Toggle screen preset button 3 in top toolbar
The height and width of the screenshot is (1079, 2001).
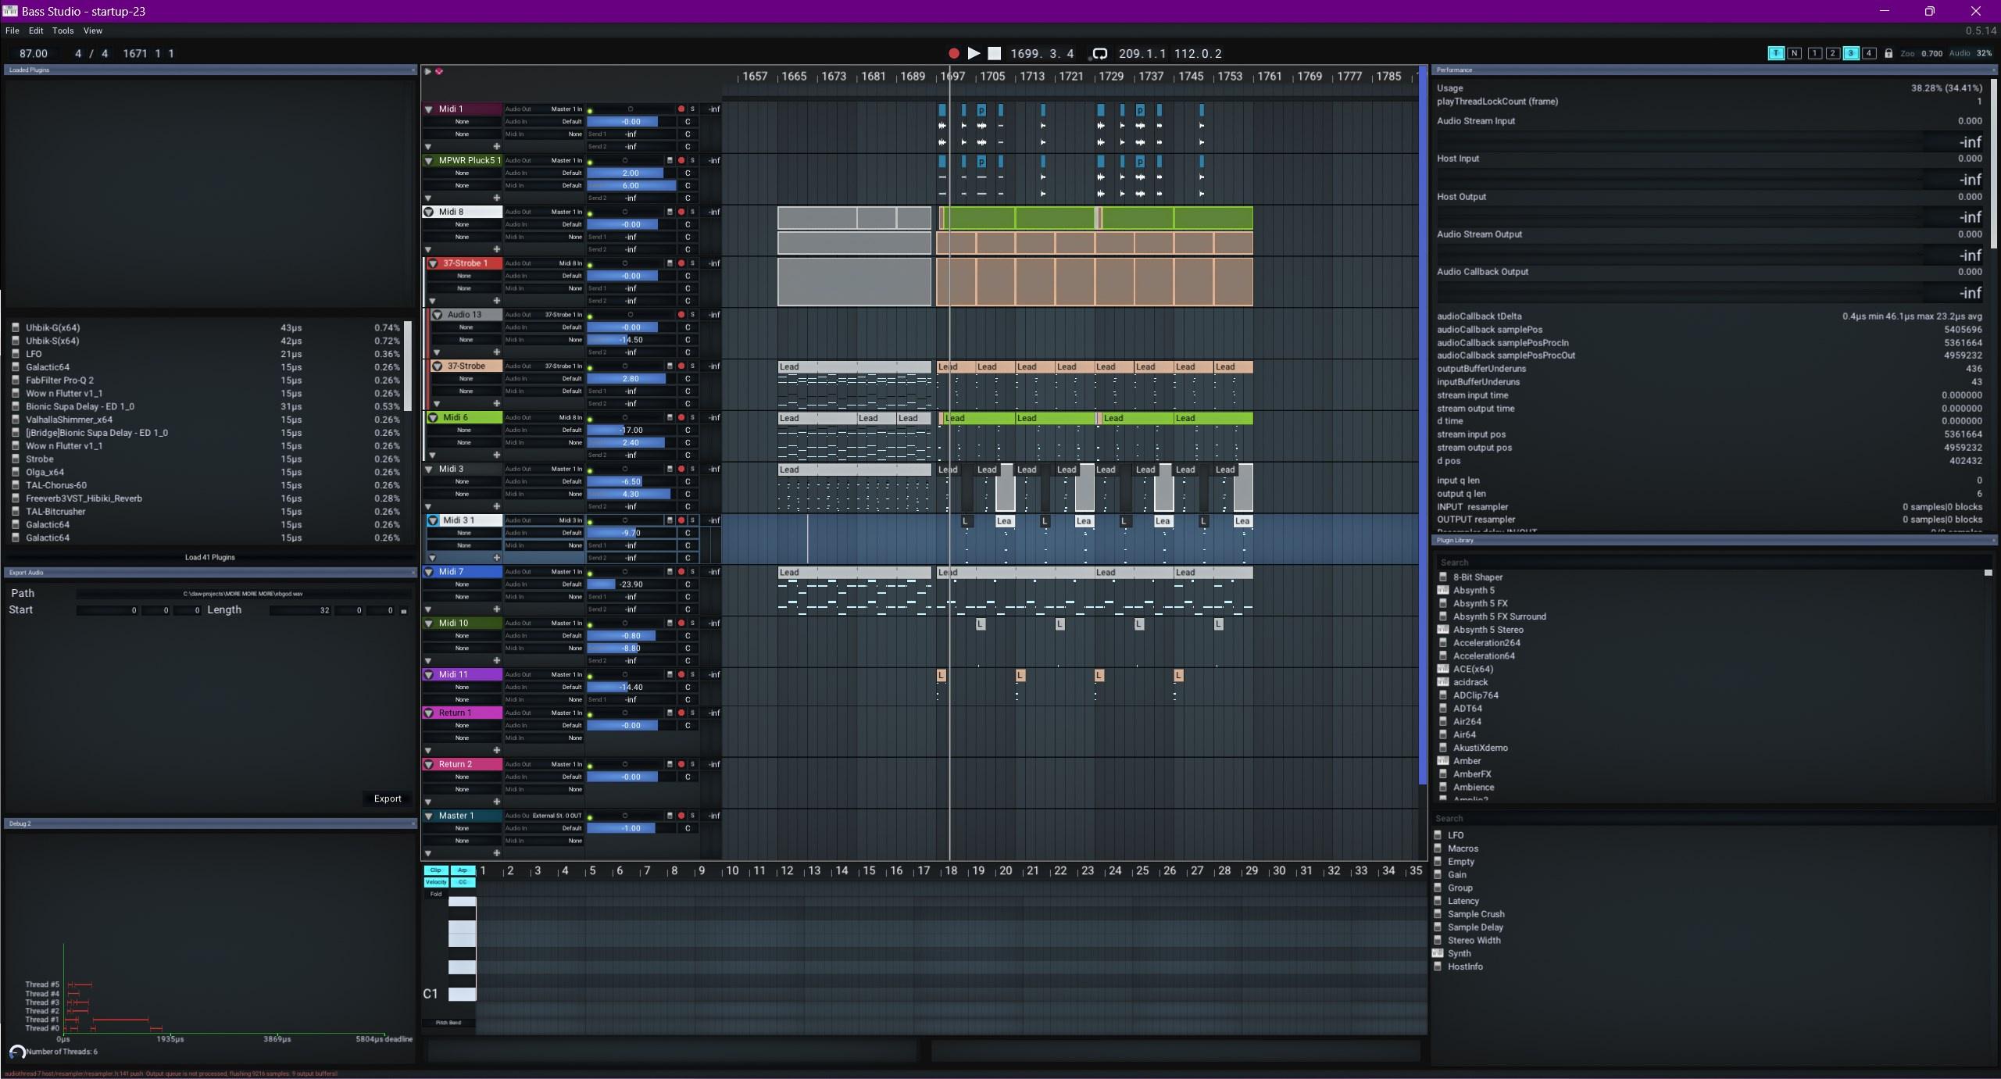[1851, 53]
